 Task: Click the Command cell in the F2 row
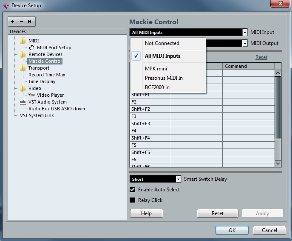248,102
